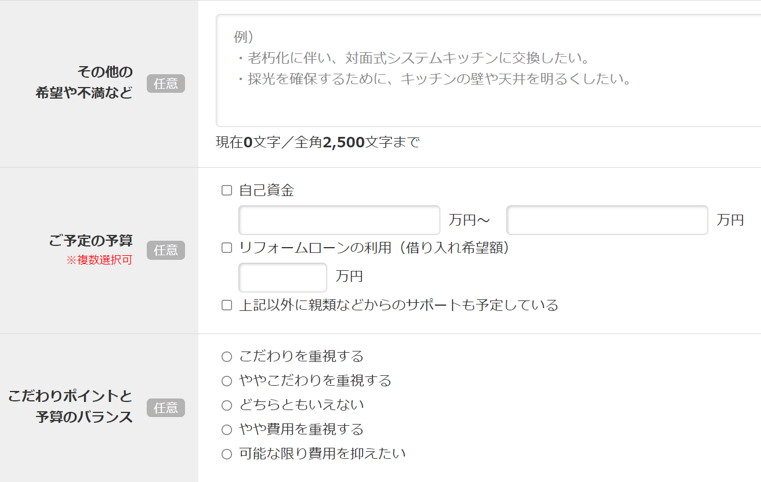Click the 任意 badge beside その他の希望や不満など
The width and height of the screenshot is (761, 482).
(166, 84)
